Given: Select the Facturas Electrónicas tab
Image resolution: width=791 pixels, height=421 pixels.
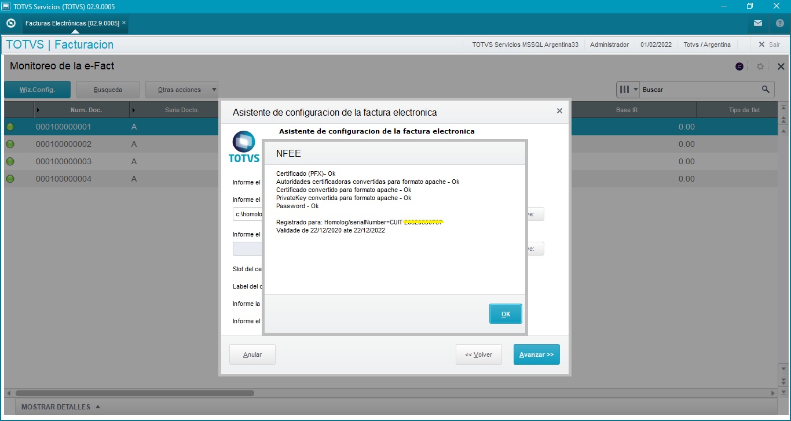Looking at the screenshot, I should 72,23.
